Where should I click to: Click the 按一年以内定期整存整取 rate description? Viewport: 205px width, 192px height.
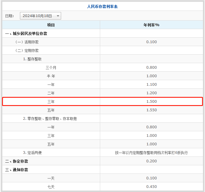[152, 153]
